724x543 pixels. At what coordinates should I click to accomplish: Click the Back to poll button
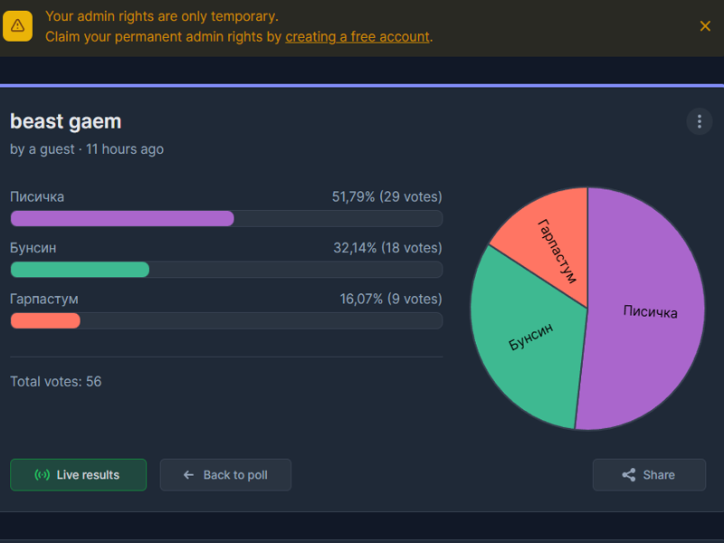click(225, 475)
